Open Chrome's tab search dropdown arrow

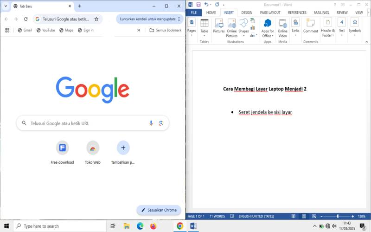pos(6,6)
